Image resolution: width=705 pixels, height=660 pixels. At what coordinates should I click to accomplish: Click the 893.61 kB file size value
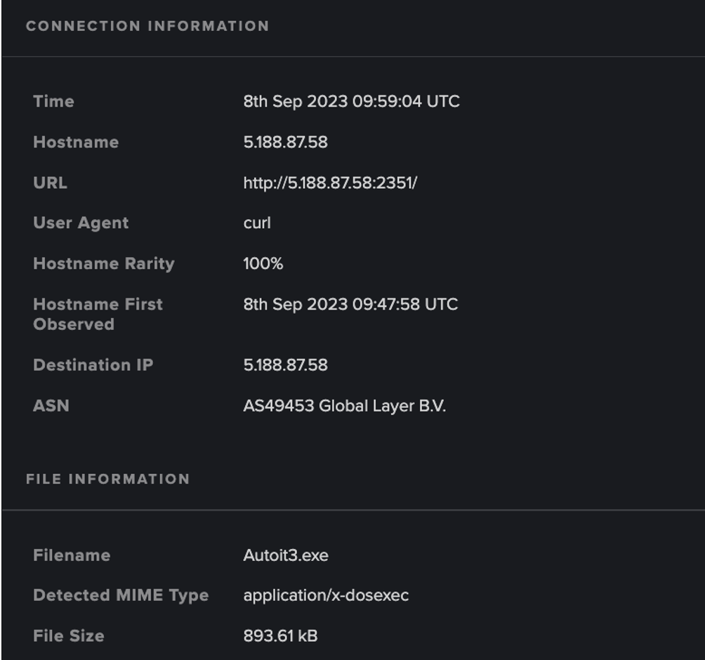(x=280, y=636)
